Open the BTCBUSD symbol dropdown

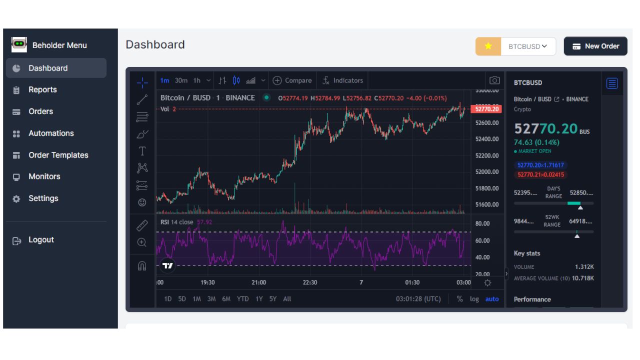[528, 46]
